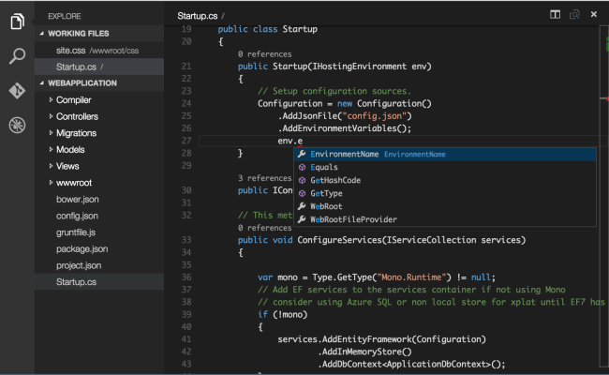The image size is (609, 375).
Task: Expand the Controllers folder
Action: click(51, 116)
